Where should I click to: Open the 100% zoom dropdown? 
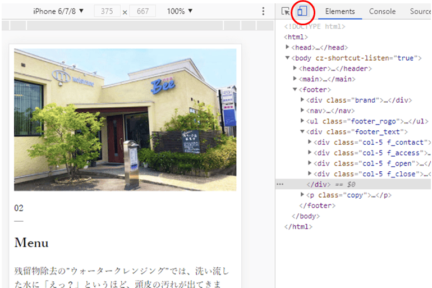[x=180, y=11]
